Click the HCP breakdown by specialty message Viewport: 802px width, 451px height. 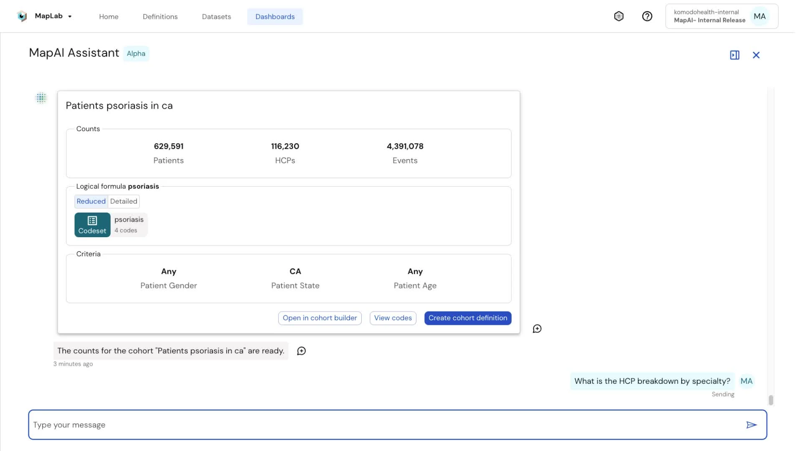(652, 381)
